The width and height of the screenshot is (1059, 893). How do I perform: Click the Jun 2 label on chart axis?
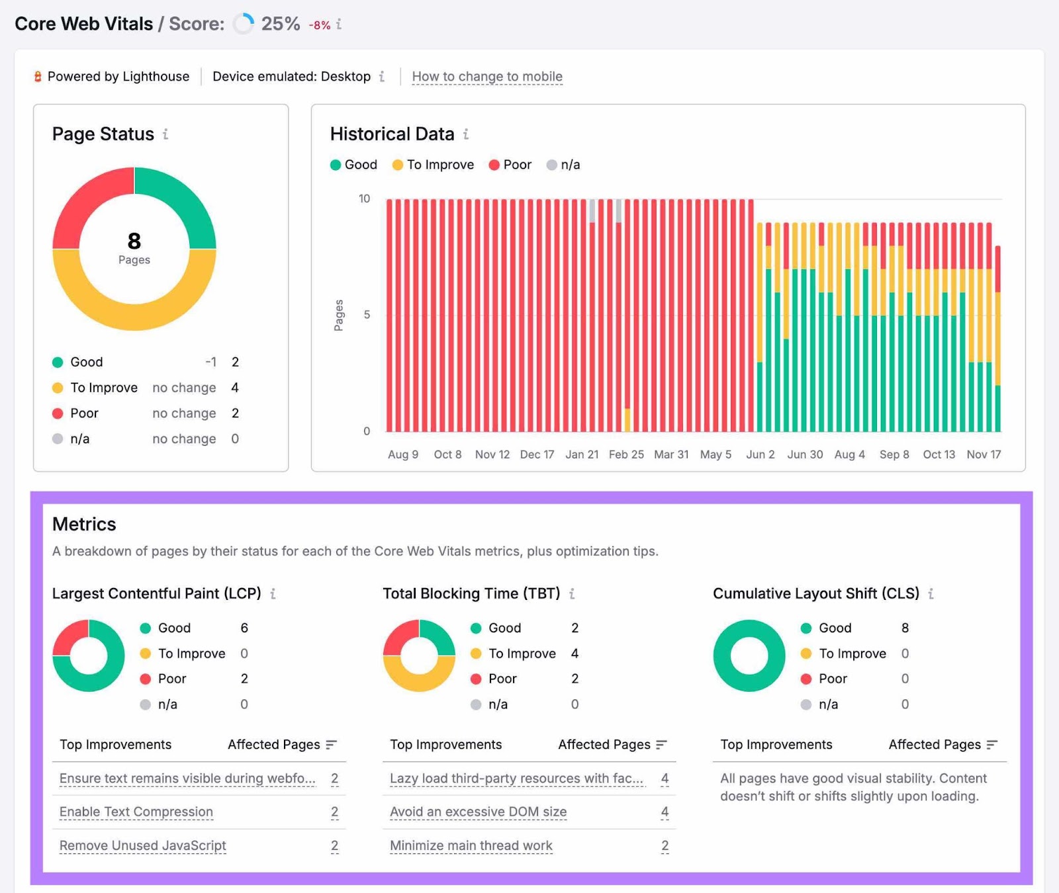click(x=760, y=454)
